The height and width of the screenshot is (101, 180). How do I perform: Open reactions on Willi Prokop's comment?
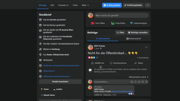pos(131,94)
